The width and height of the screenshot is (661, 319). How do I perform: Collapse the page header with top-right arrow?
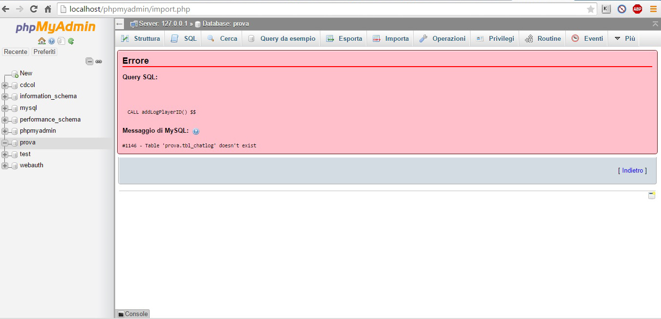tap(655, 24)
